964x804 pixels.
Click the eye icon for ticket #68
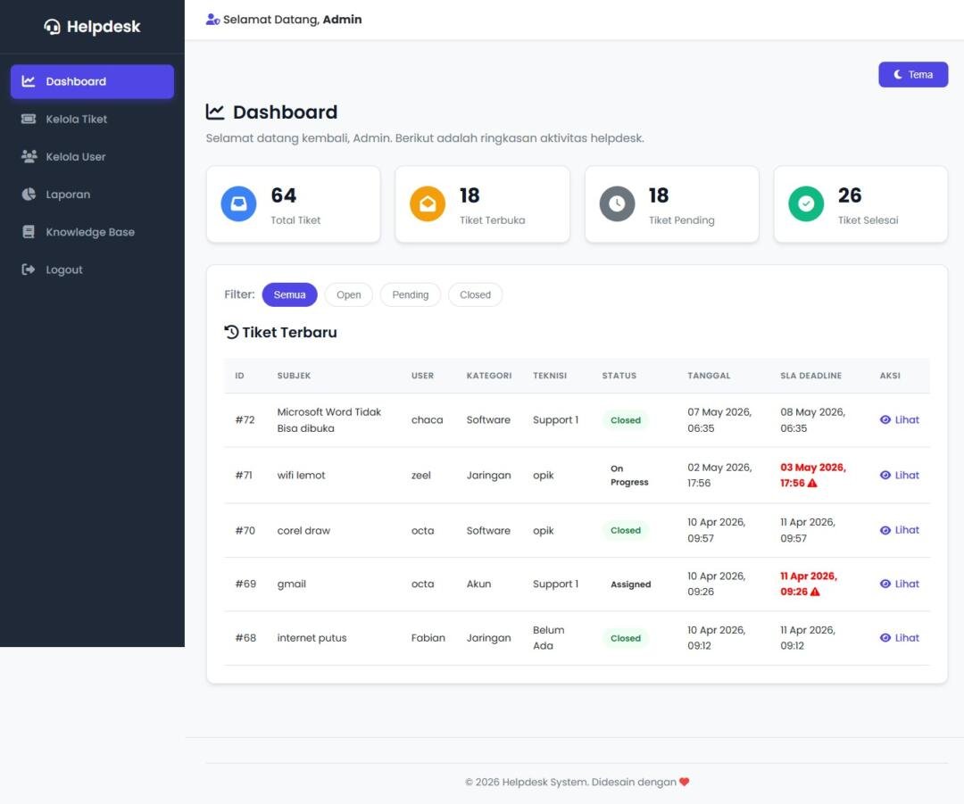(x=885, y=638)
